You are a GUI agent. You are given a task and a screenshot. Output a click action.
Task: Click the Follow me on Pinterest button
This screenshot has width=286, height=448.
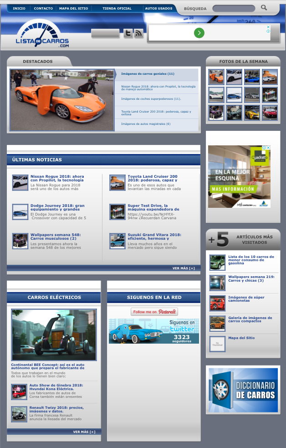[154, 312]
